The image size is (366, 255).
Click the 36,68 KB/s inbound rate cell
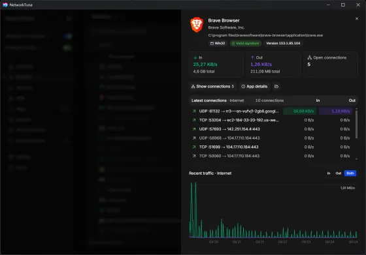click(300, 112)
